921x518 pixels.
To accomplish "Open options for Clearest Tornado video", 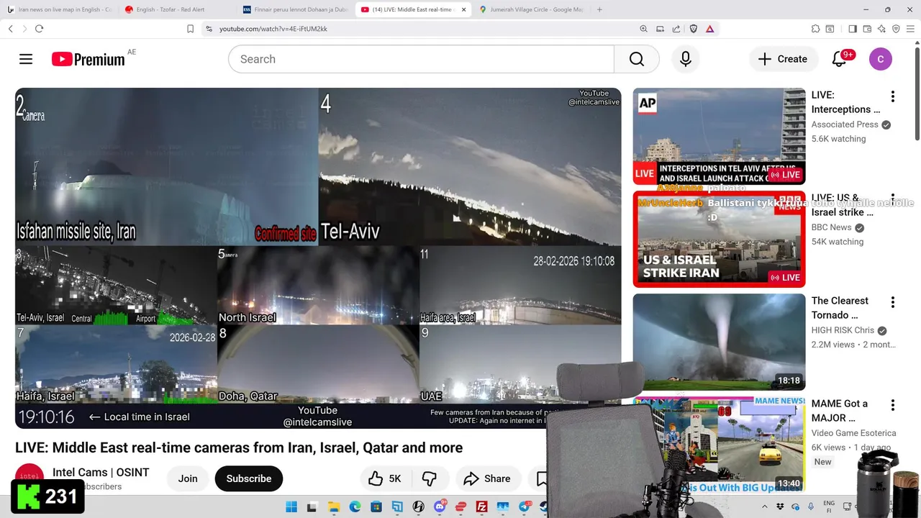I will (x=892, y=302).
